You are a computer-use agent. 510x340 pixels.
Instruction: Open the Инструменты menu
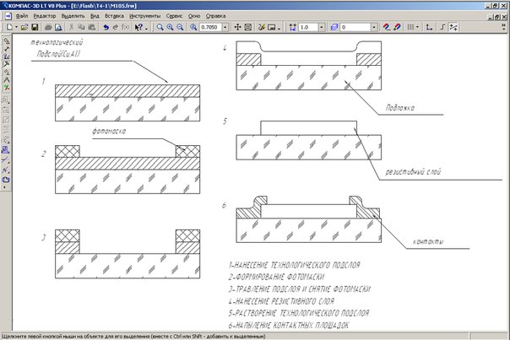pyautogui.click(x=144, y=16)
